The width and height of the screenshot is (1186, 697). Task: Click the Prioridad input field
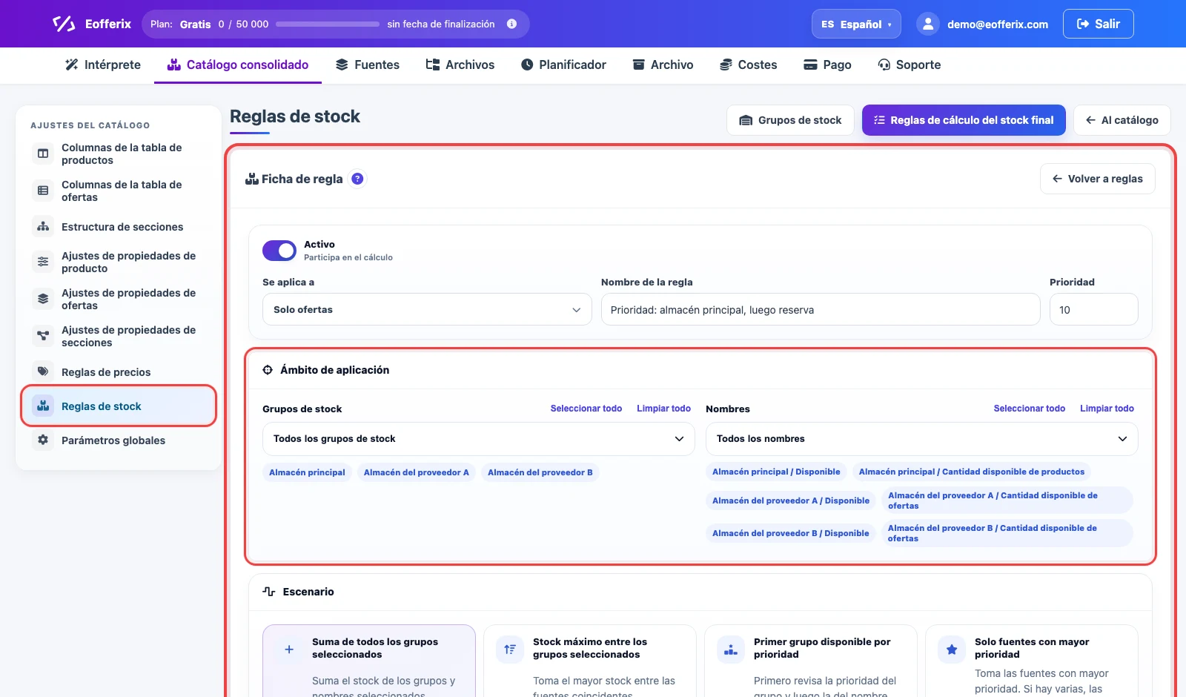click(x=1093, y=309)
